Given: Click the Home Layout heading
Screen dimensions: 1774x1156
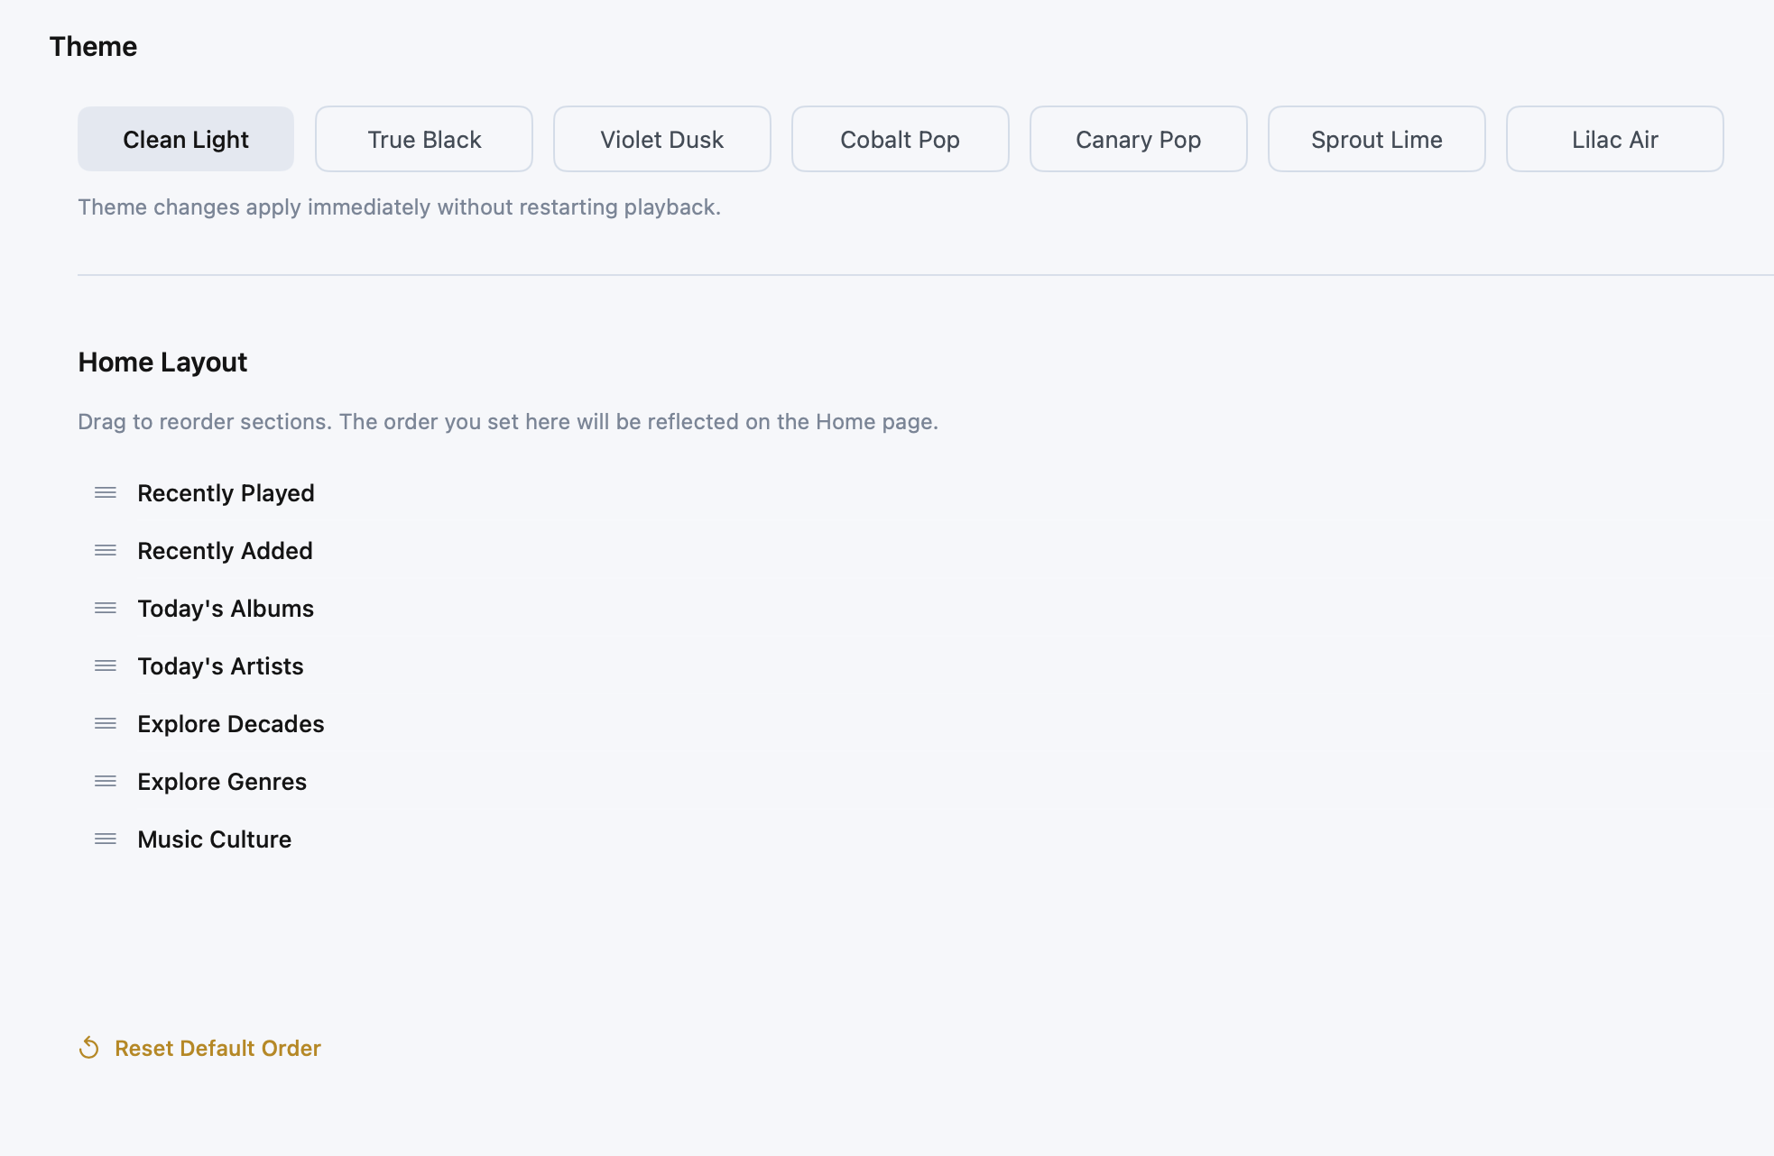Looking at the screenshot, I should coord(162,362).
